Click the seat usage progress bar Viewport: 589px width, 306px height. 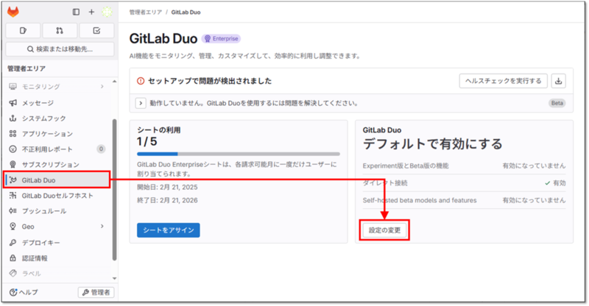[239, 154]
